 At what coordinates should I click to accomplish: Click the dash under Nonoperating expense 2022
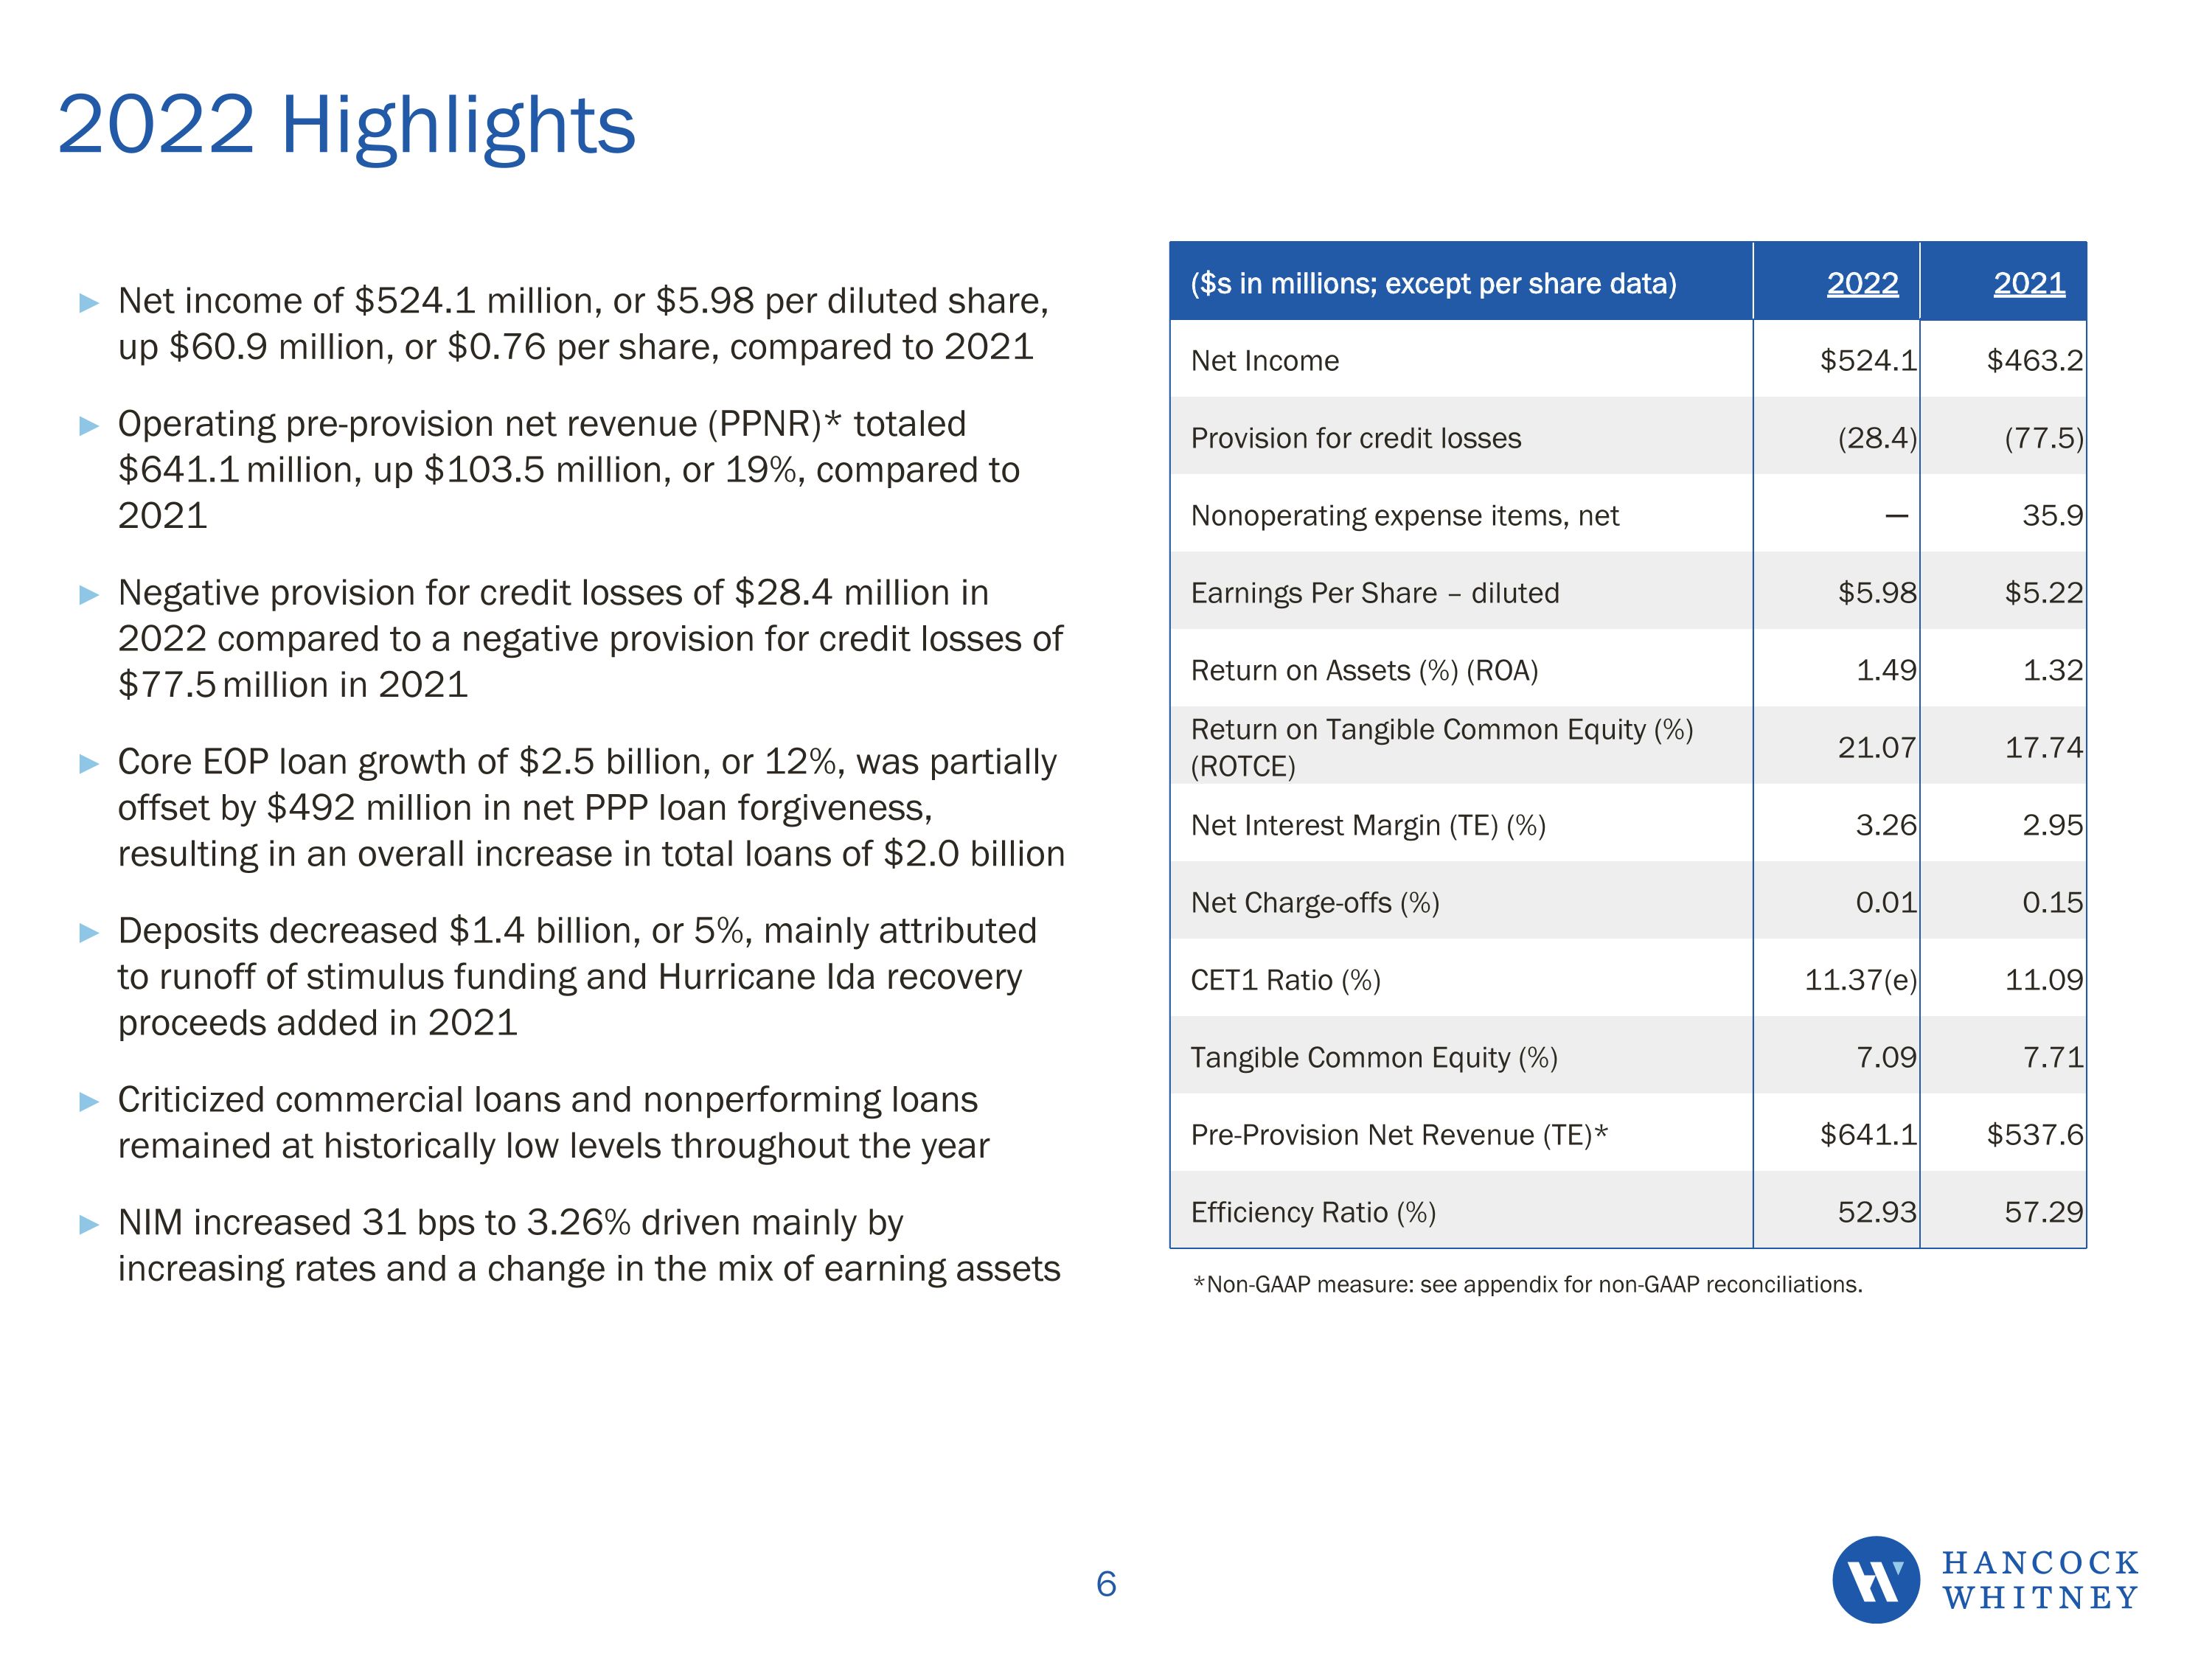click(x=1896, y=516)
